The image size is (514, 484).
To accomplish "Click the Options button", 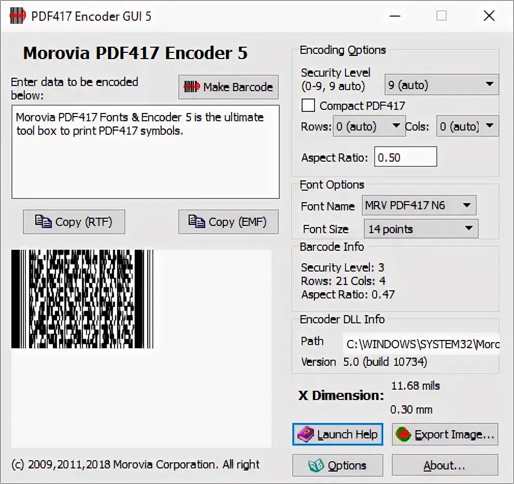I will (338, 465).
